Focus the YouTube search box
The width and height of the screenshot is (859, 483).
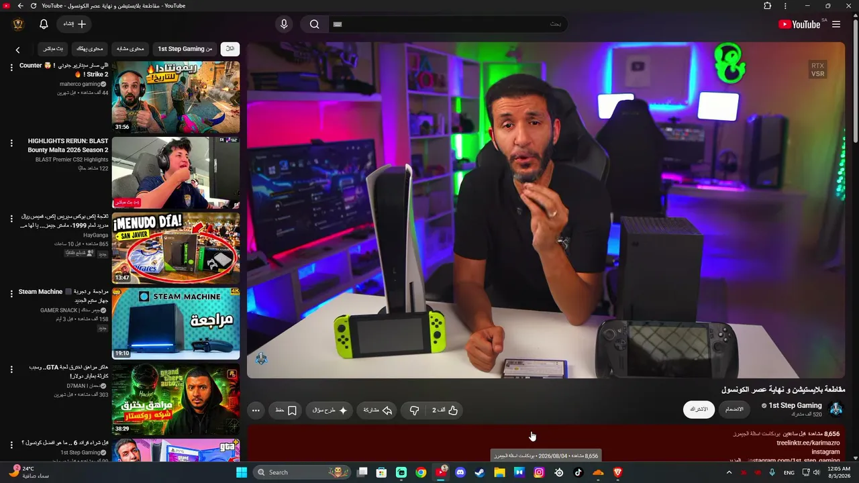pos(448,24)
